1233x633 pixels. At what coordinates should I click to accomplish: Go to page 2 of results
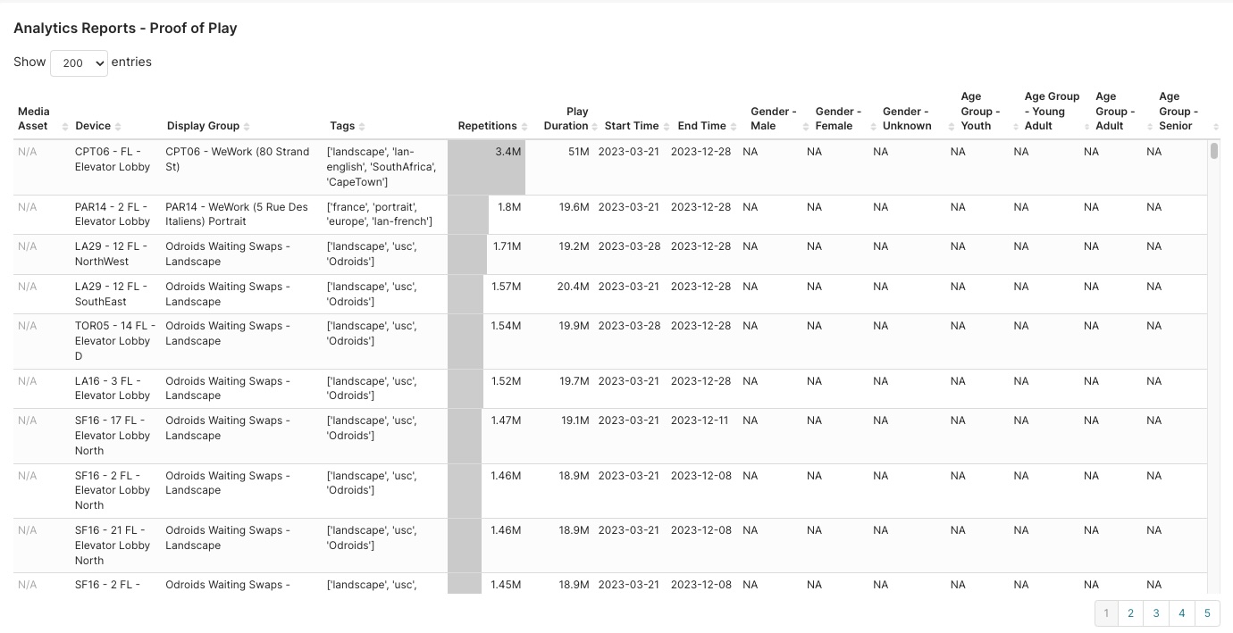click(x=1130, y=613)
